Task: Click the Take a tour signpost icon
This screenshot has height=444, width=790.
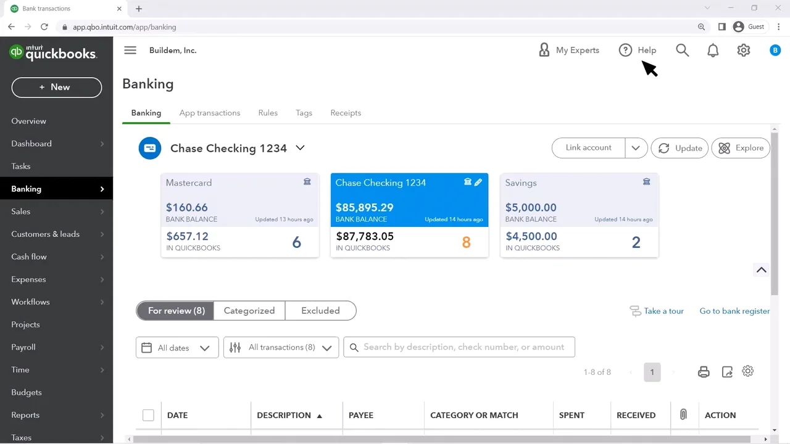Action: tap(635, 311)
